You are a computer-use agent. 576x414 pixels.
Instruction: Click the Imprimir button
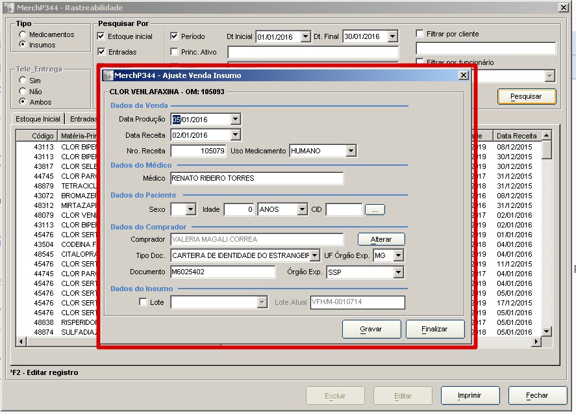click(x=470, y=395)
